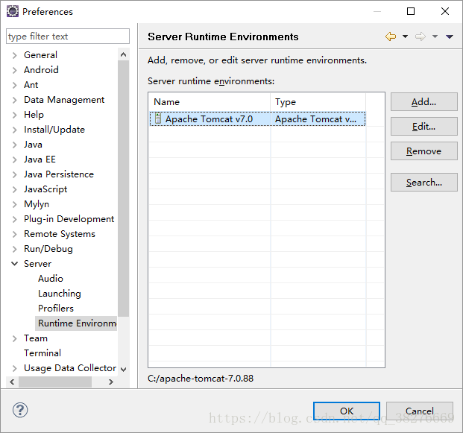The image size is (463, 433).
Task: Click the forward navigation arrow icon
Action: click(421, 37)
